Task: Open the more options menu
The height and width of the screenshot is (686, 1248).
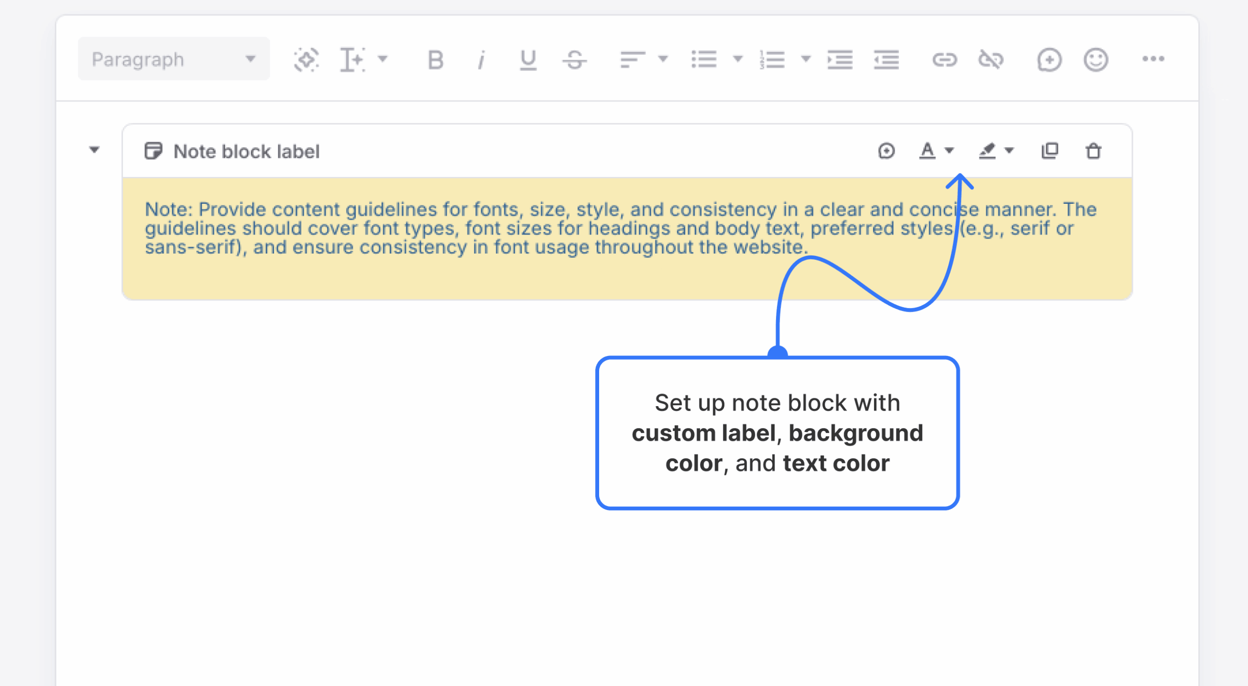Action: click(1153, 59)
